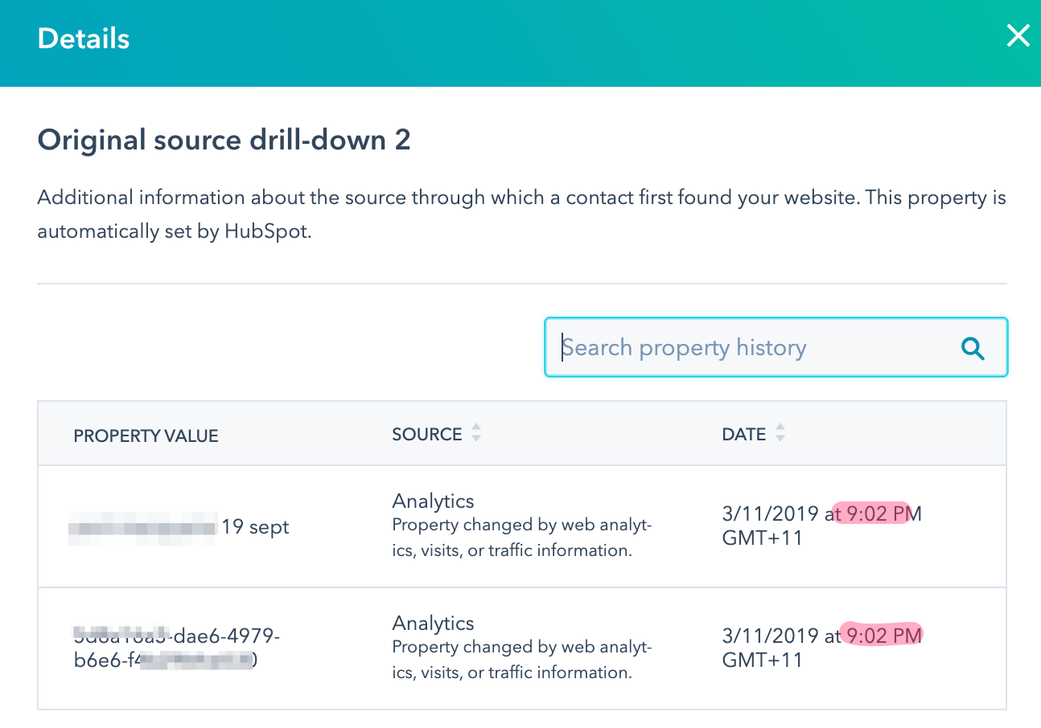Image resolution: width=1041 pixels, height=728 pixels.
Task: Toggle the sort arrows next to SOURCE
Action: (x=476, y=434)
